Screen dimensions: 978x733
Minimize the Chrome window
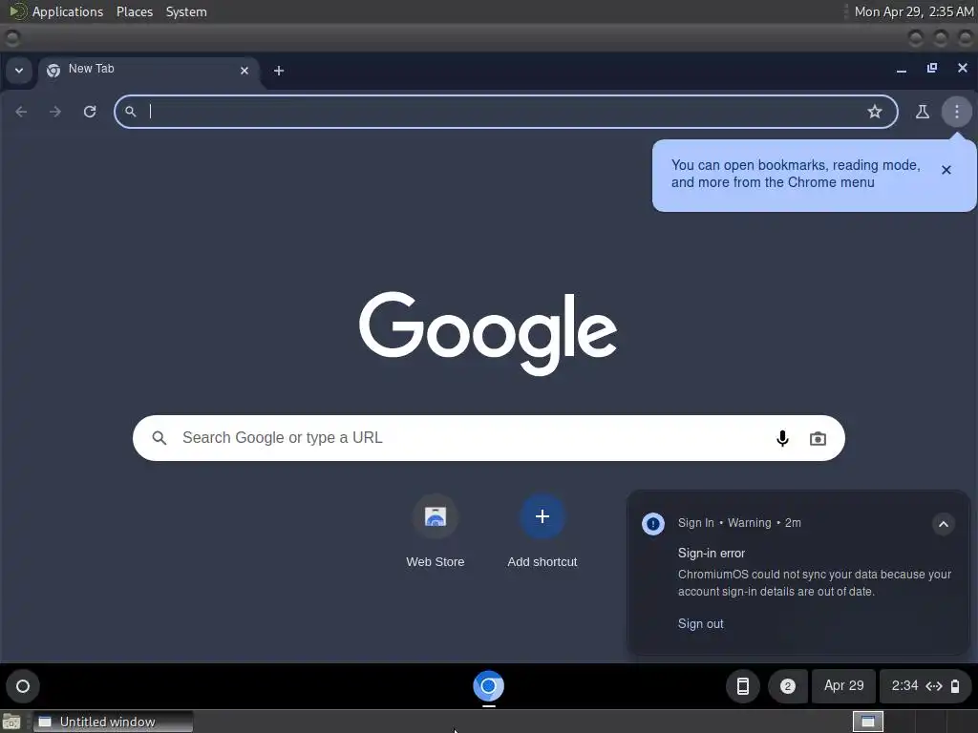(902, 70)
